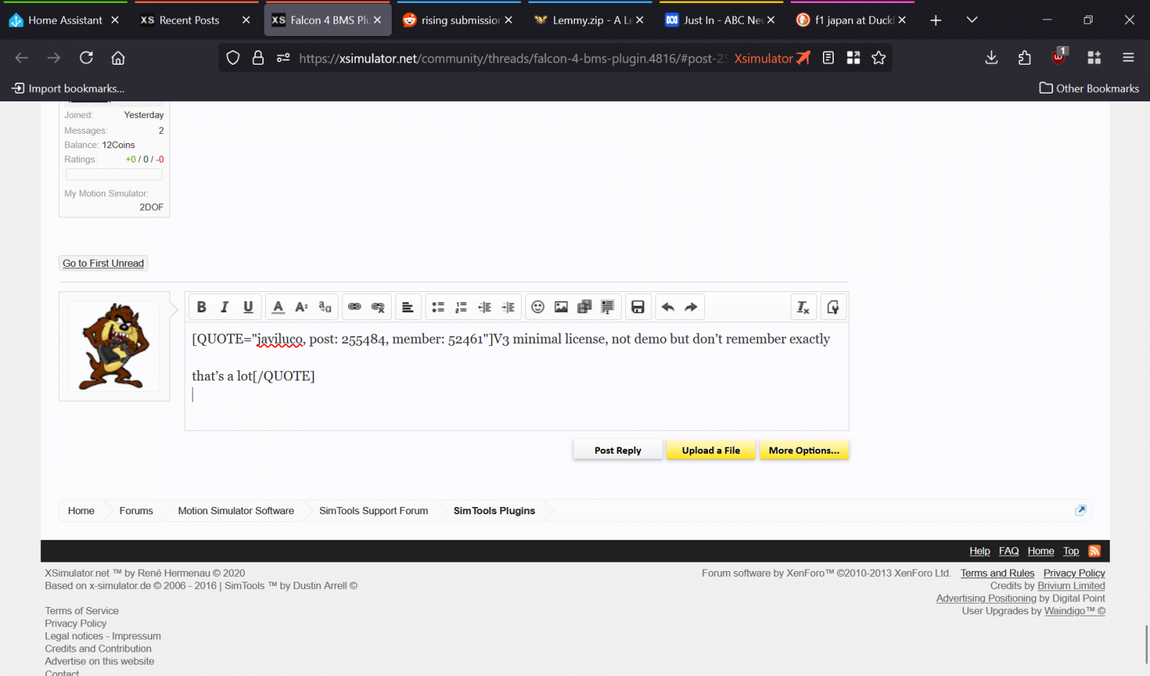
Task: Open the text alignment dropdown
Action: [408, 307]
